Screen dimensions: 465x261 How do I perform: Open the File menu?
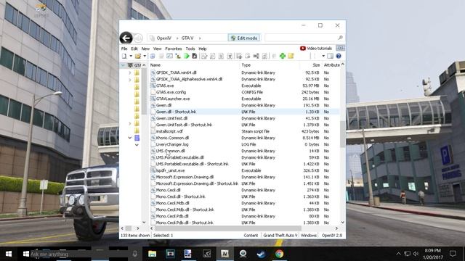[124, 49]
